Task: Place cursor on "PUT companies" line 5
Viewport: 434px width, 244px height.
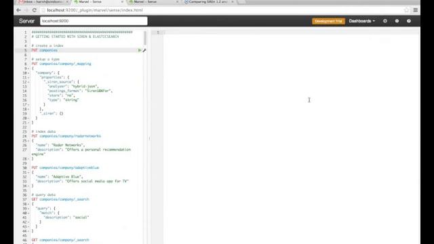Action: click(x=44, y=50)
